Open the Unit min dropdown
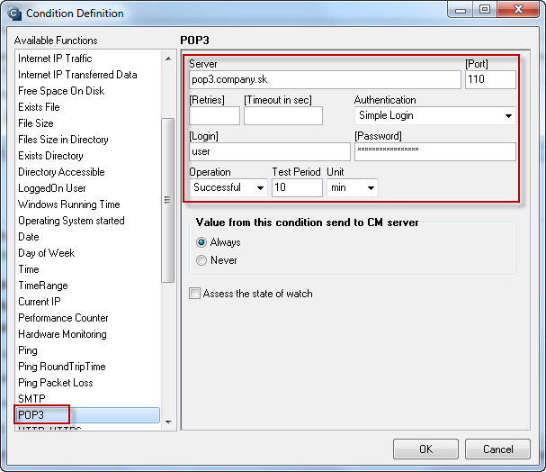 (x=353, y=187)
